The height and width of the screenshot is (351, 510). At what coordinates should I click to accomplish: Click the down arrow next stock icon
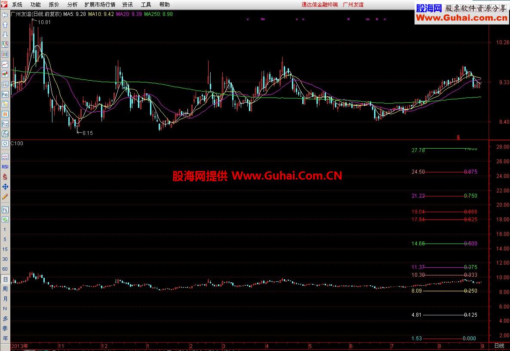point(5,35)
